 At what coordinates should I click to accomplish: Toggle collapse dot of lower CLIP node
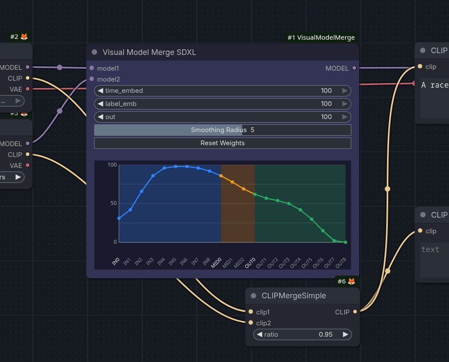(x=423, y=215)
